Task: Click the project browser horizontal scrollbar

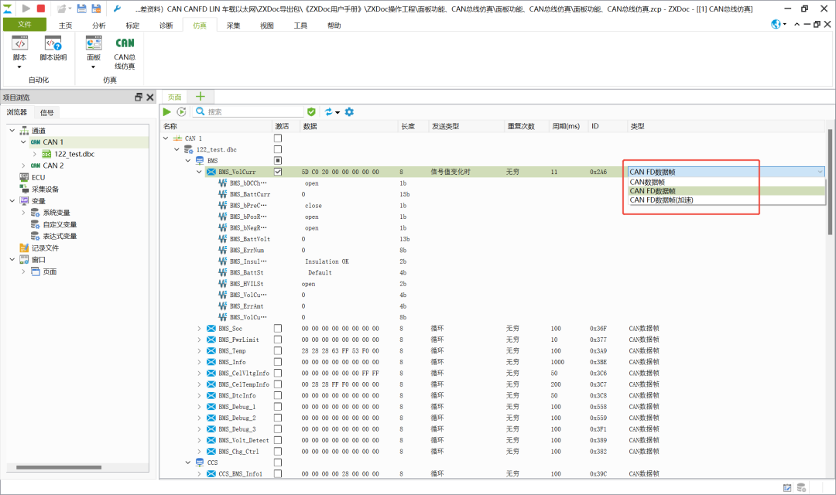Action: tap(59, 467)
